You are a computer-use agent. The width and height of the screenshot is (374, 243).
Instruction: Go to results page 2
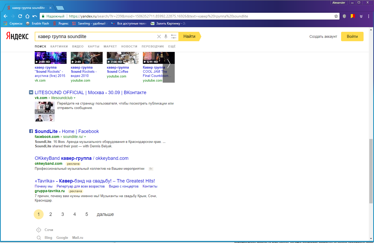pyautogui.click(x=51, y=214)
